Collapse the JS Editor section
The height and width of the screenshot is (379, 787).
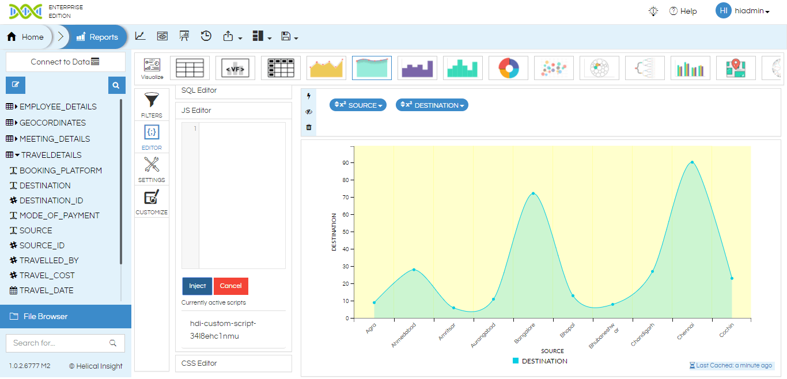click(x=233, y=111)
